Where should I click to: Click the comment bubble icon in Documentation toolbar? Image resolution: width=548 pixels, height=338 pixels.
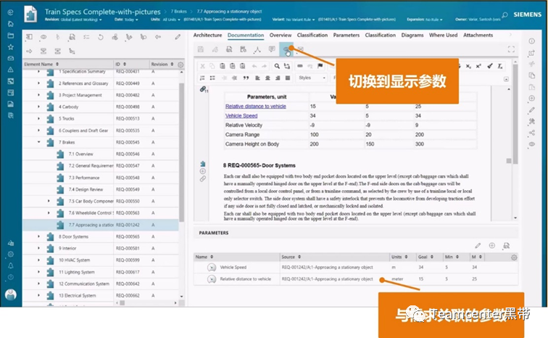click(272, 49)
